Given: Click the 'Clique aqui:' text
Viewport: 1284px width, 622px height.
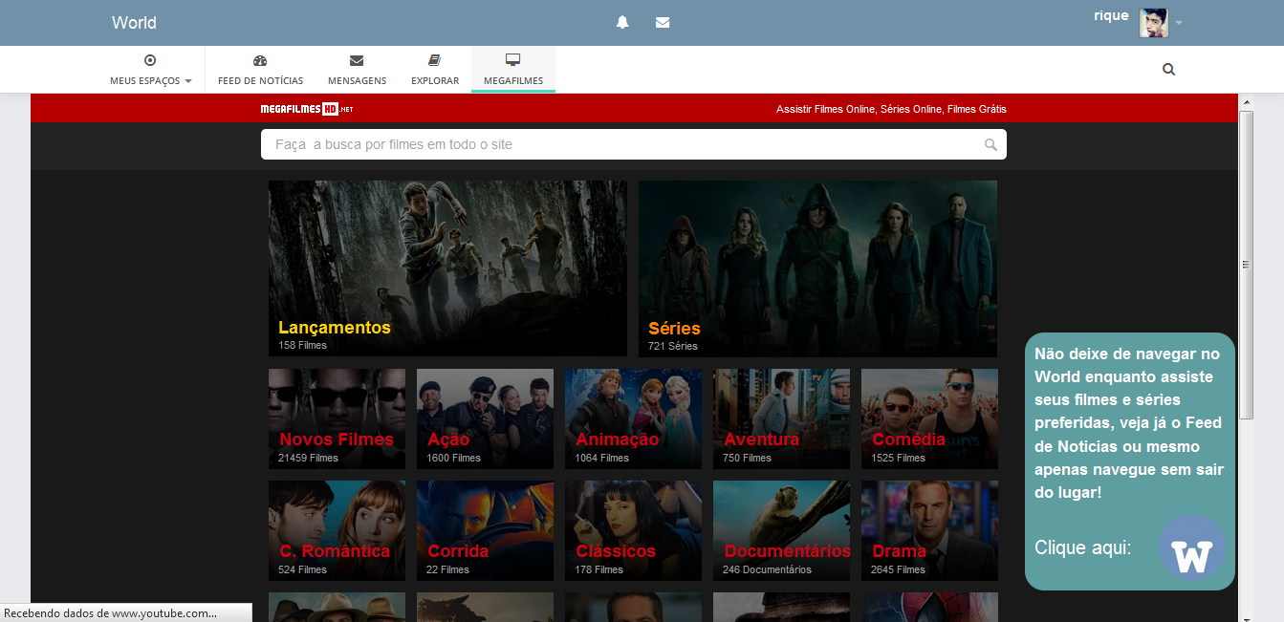Looking at the screenshot, I should point(1083,547).
